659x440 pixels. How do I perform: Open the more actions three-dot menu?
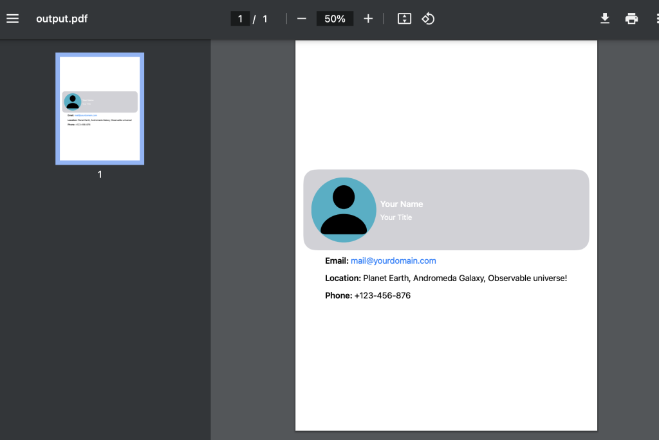(654, 19)
